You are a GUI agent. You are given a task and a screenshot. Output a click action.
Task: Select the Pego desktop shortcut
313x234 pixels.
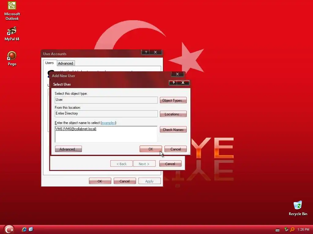point(12,58)
